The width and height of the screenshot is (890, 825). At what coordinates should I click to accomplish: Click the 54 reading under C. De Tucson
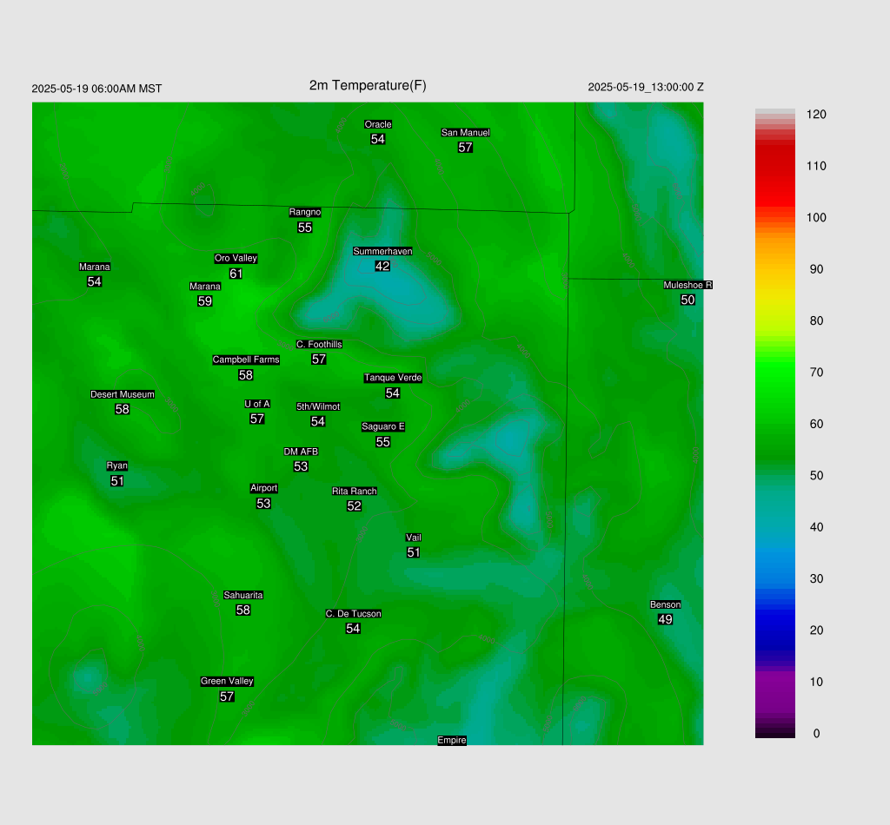coord(353,629)
